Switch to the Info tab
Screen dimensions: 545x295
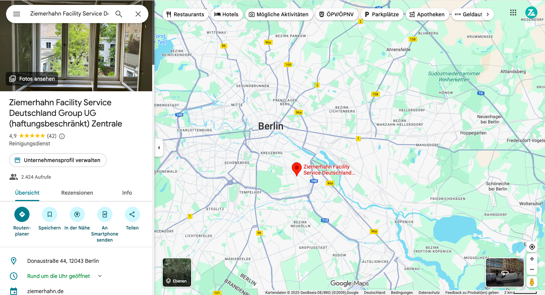pyautogui.click(x=127, y=193)
